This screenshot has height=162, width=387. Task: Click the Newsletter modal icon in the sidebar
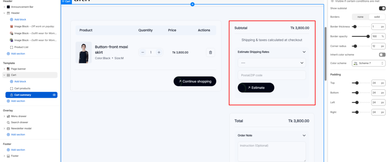click(8, 128)
